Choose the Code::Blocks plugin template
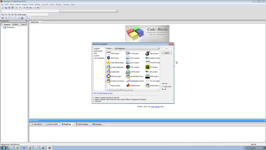This screenshot has height=150, width=266. pyautogui.click(x=115, y=63)
